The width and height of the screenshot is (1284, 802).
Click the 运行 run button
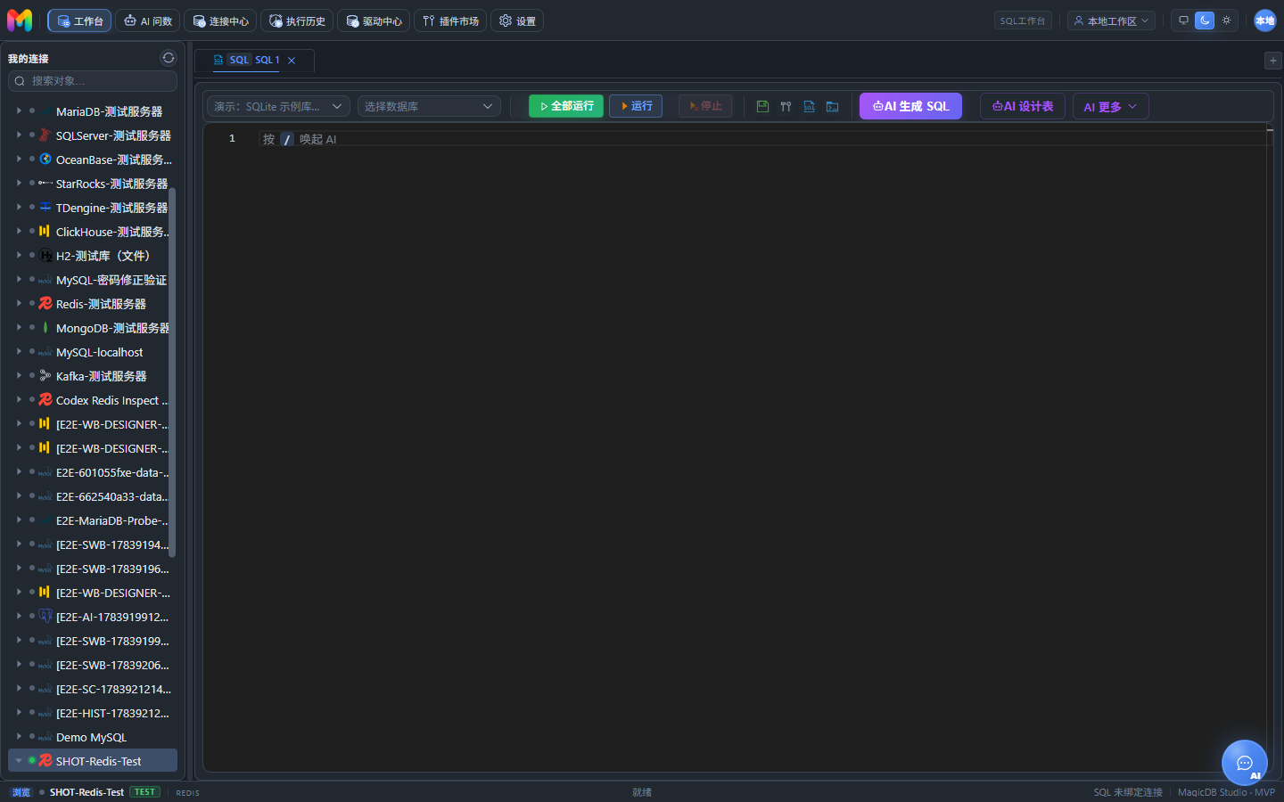point(636,106)
